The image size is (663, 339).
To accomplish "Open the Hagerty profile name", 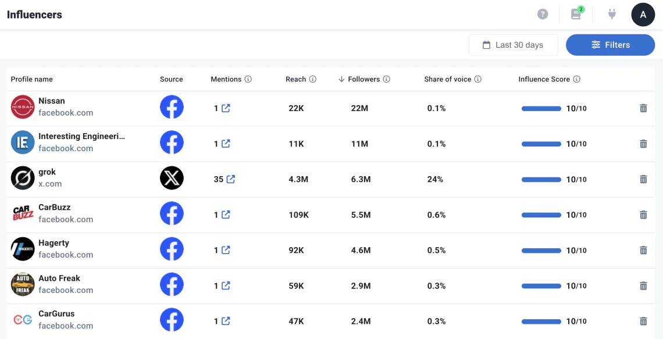I will tap(54, 243).
